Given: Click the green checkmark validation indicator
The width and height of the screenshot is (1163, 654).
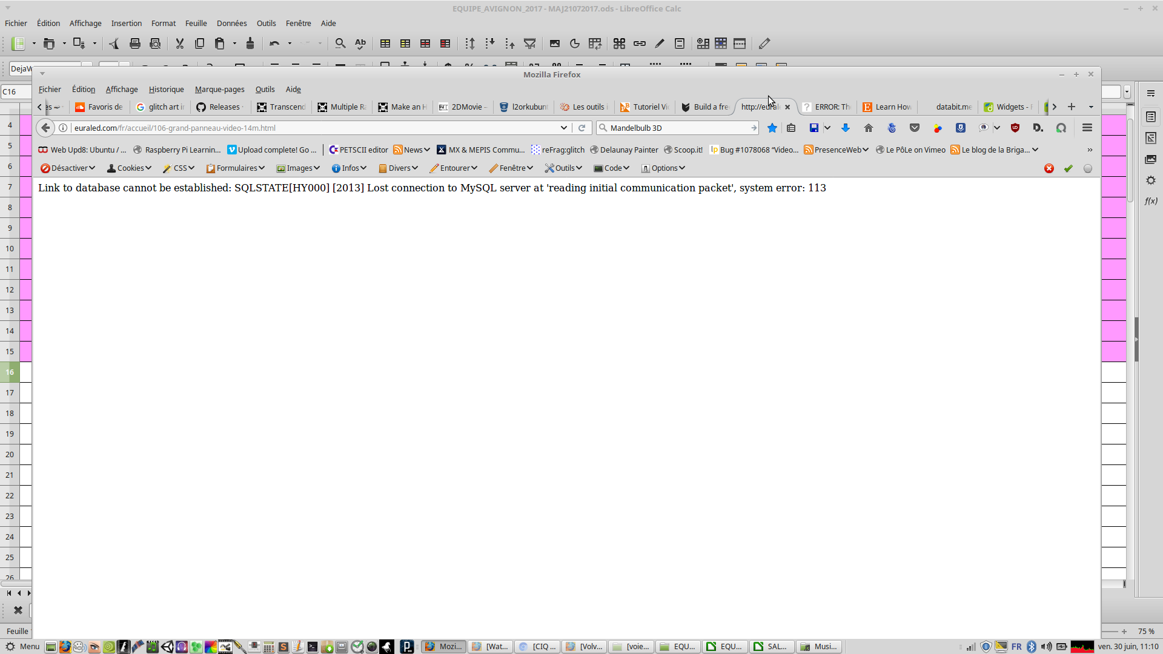Looking at the screenshot, I should [1069, 168].
